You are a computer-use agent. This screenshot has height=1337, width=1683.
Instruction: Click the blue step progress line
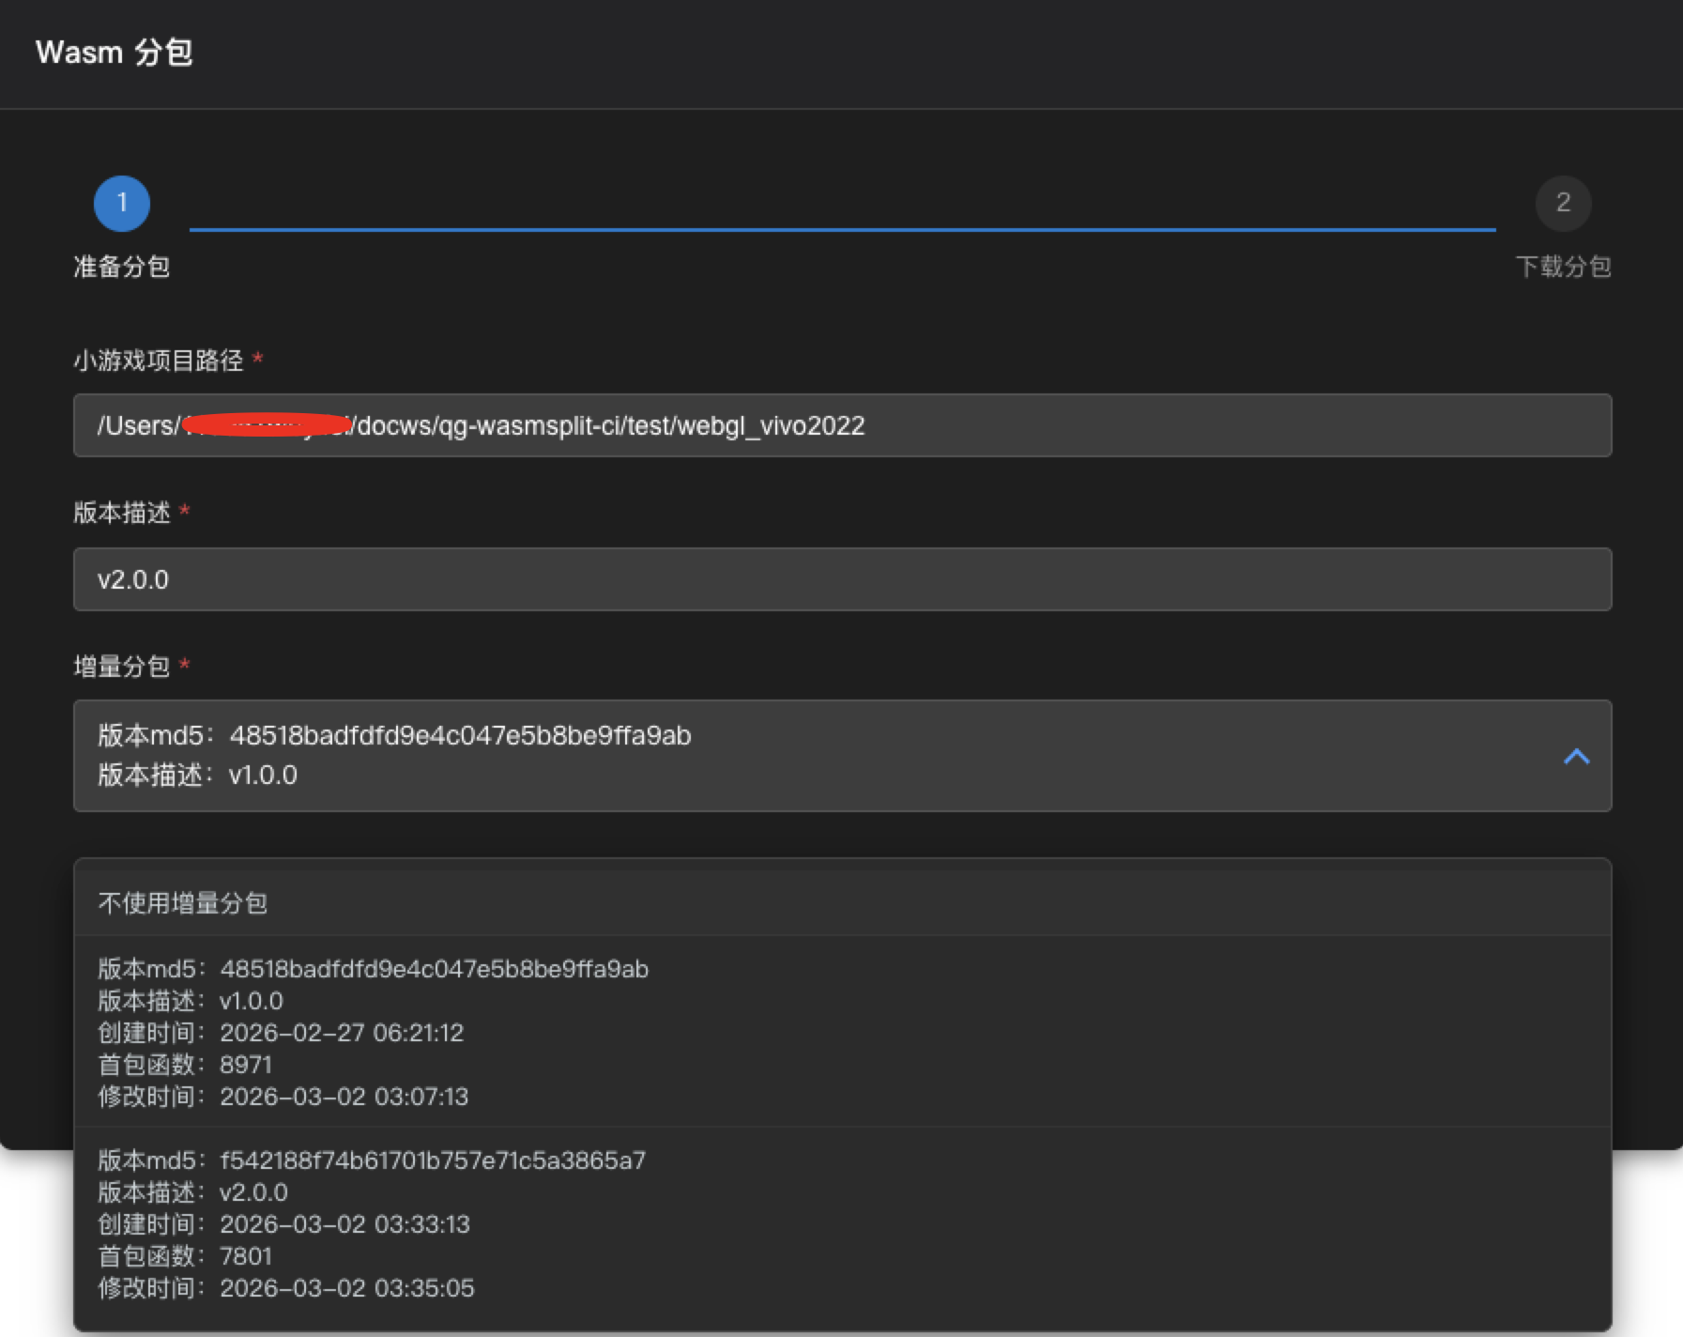tap(842, 229)
